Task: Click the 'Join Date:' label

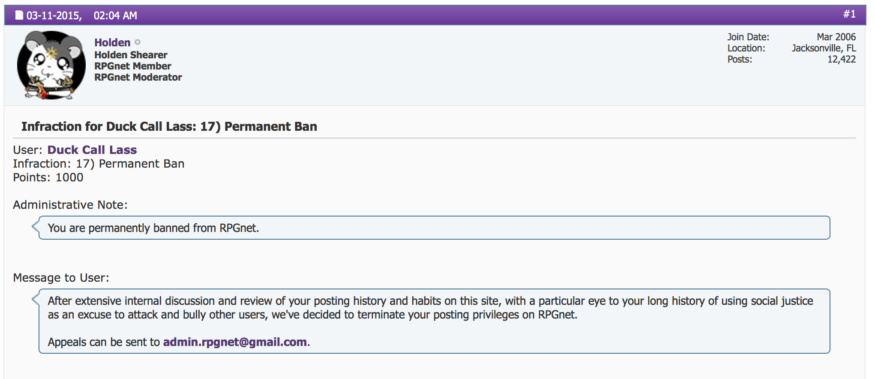Action: pos(748,37)
